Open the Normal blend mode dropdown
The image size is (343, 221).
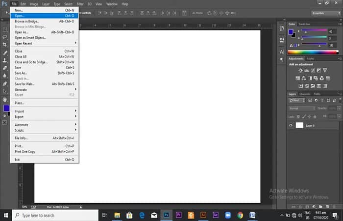pos(302,109)
